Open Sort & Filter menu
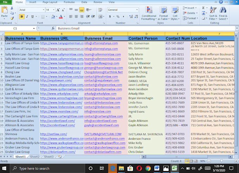This screenshot has height=173, width=239. click(213, 13)
